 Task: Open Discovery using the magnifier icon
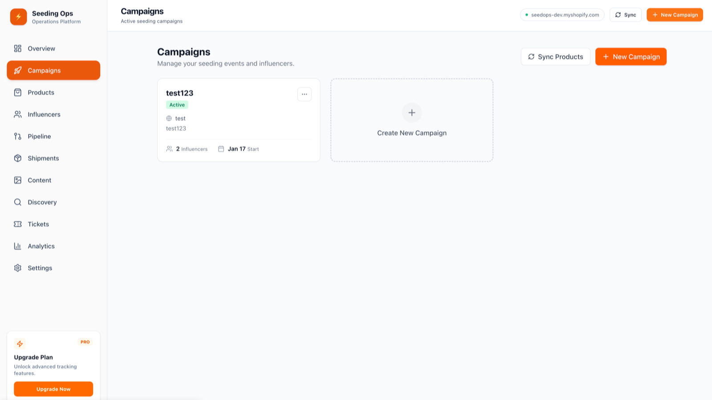coord(18,202)
